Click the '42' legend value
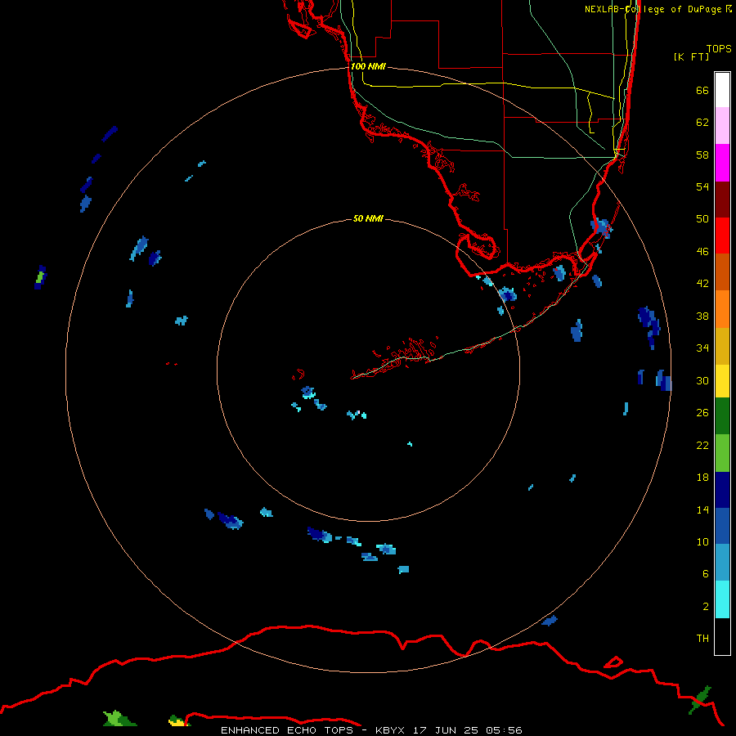The height and width of the screenshot is (736, 736). (702, 283)
